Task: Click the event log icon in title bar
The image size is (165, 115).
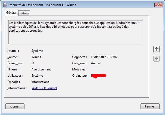Action: coord(5,5)
